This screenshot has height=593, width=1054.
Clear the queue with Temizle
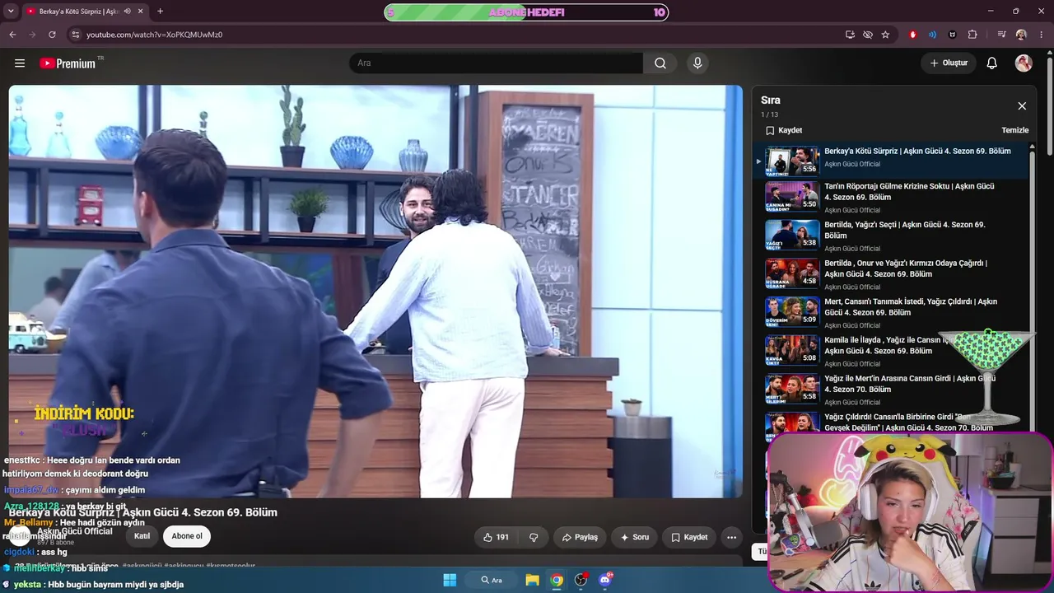coord(1014,130)
